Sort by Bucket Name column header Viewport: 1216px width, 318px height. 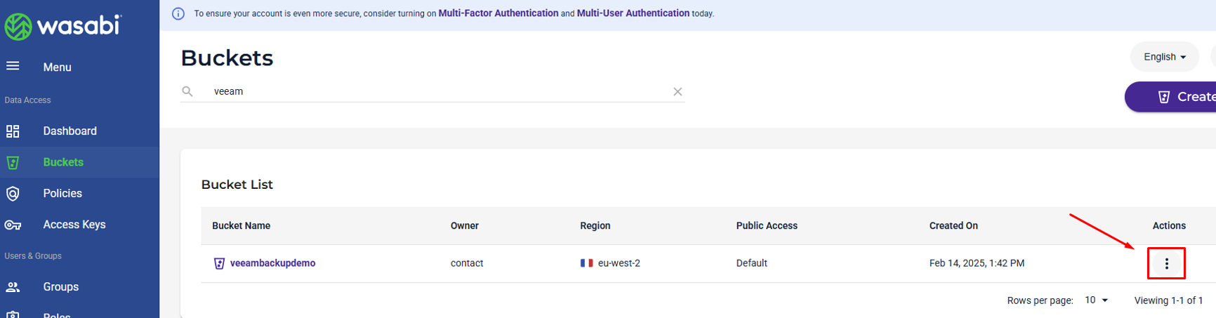pyautogui.click(x=241, y=226)
